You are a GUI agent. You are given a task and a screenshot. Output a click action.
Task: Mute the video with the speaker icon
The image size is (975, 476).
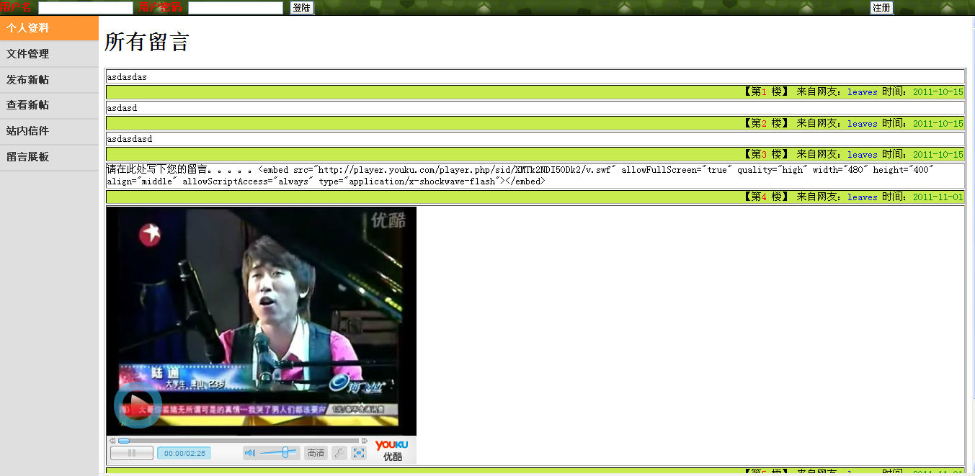[x=250, y=453]
